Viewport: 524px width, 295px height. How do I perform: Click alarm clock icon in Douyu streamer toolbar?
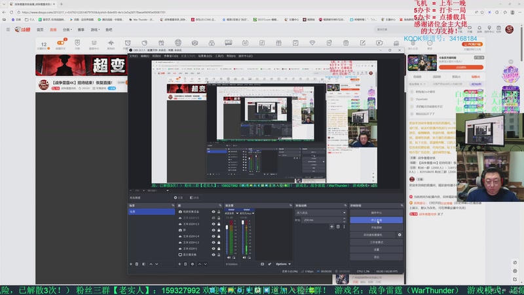128,43
